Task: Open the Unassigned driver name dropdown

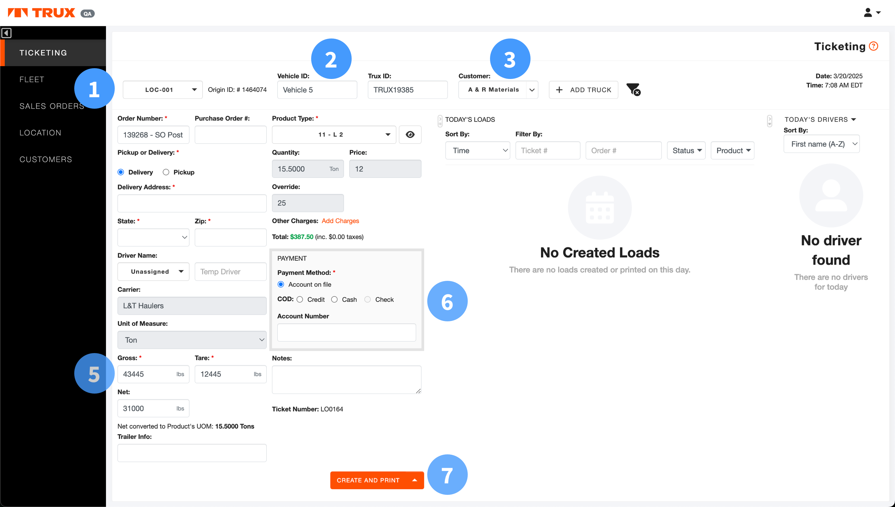Action: point(153,272)
